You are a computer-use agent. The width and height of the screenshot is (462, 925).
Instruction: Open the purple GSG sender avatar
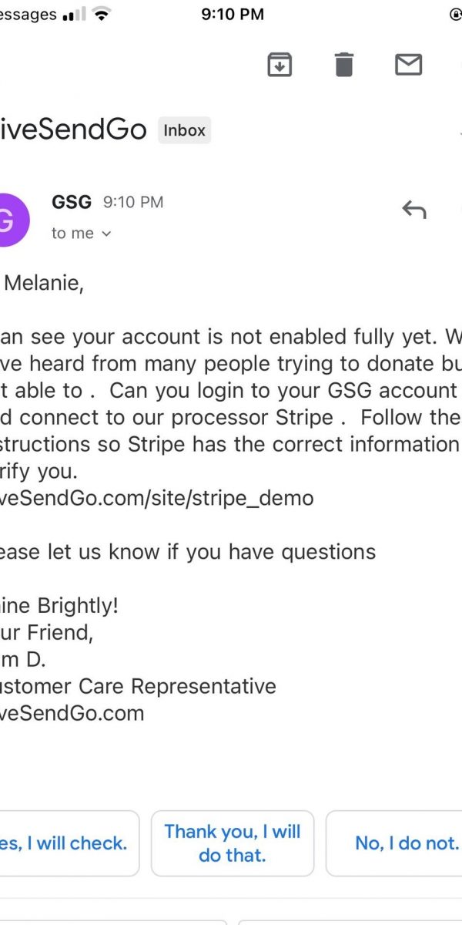point(11,220)
